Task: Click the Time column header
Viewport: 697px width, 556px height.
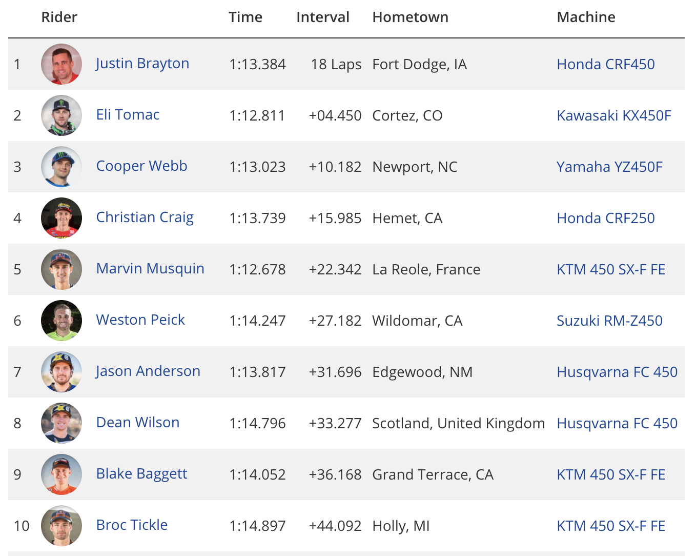Action: pos(245,17)
